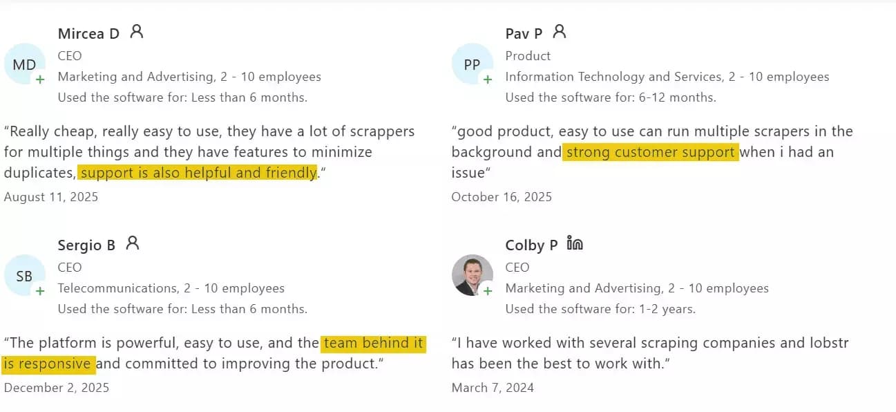Click the reviewer name Sergio B

86,245
